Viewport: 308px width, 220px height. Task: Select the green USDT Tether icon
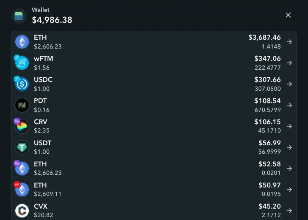click(22, 147)
